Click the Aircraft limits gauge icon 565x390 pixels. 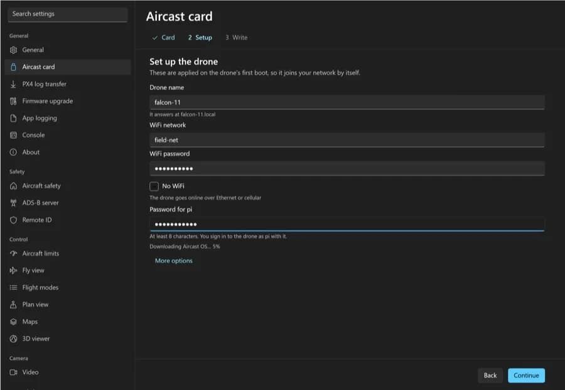(x=13, y=253)
